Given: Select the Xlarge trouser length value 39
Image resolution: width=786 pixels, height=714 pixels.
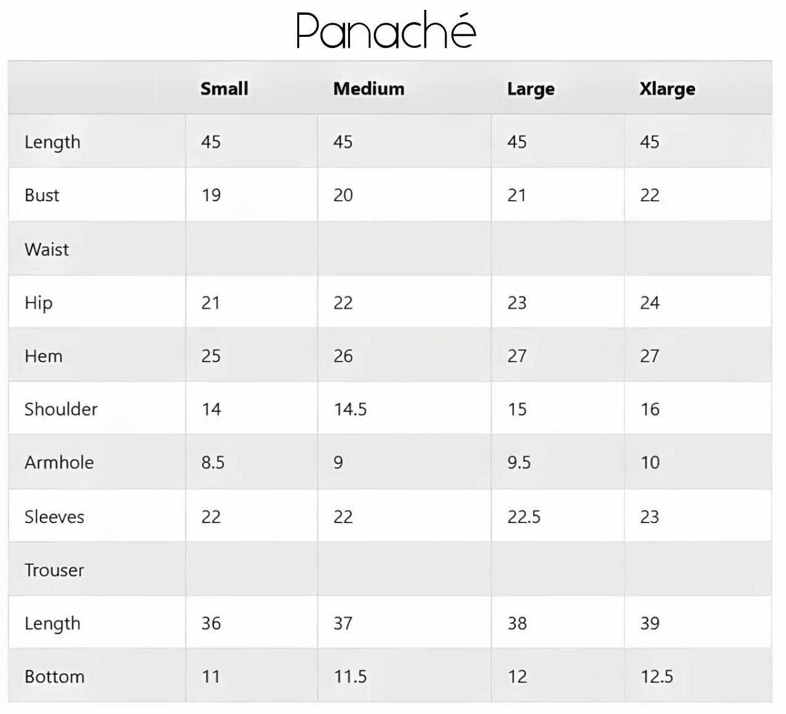Looking at the screenshot, I should [x=650, y=623].
